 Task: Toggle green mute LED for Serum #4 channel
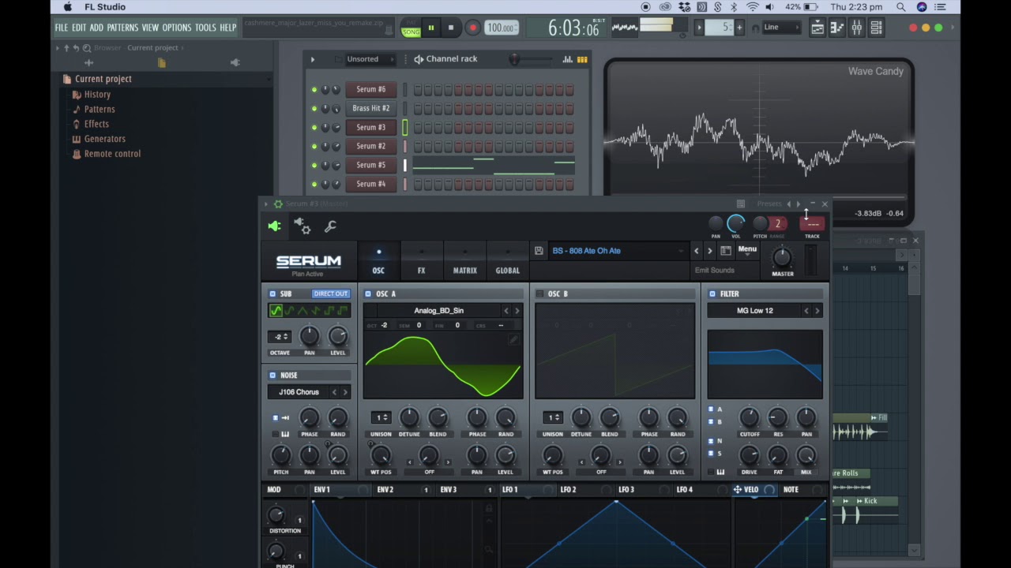click(314, 184)
